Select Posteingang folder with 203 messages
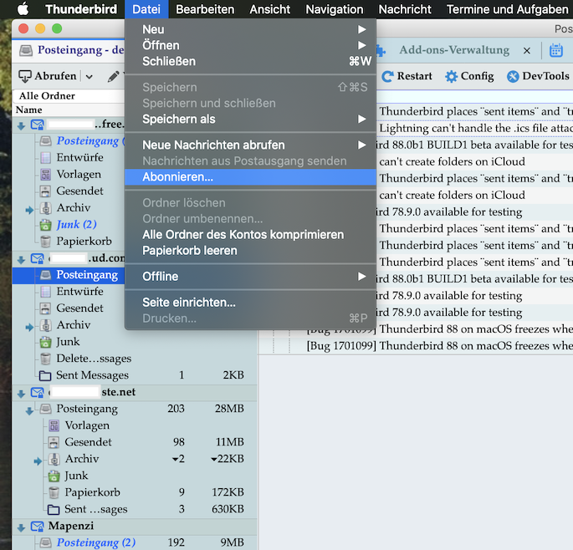This screenshot has width=573, height=550. click(x=87, y=409)
